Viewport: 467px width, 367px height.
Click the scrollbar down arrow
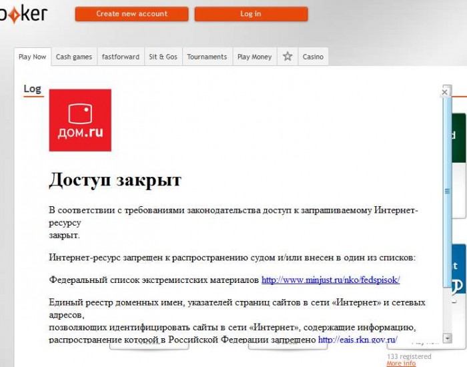[x=448, y=338]
